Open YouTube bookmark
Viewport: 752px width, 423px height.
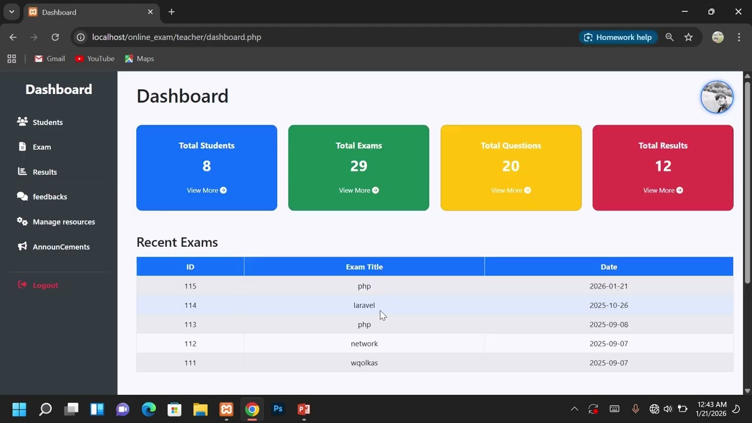coord(95,59)
